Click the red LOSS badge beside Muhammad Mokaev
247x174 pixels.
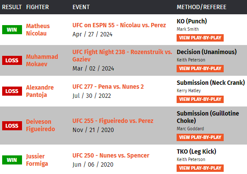pyautogui.click(x=12, y=60)
